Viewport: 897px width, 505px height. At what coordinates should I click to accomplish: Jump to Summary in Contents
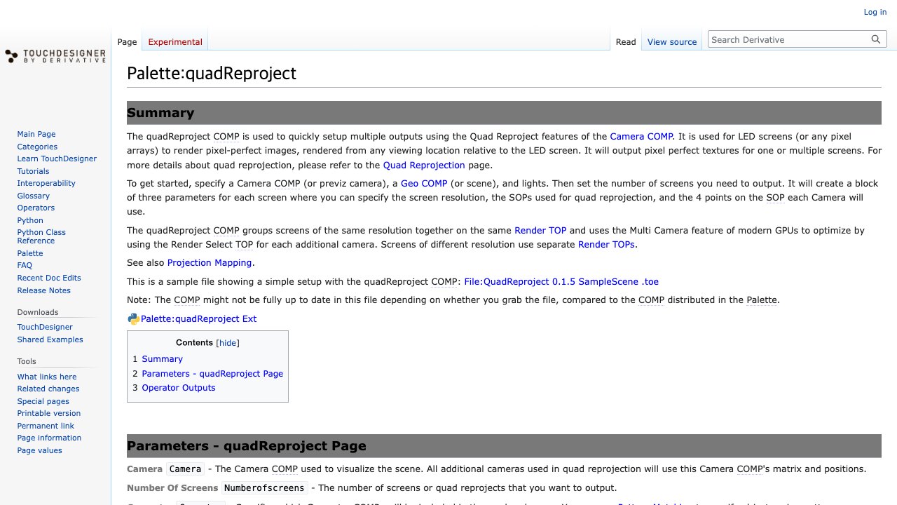162,359
